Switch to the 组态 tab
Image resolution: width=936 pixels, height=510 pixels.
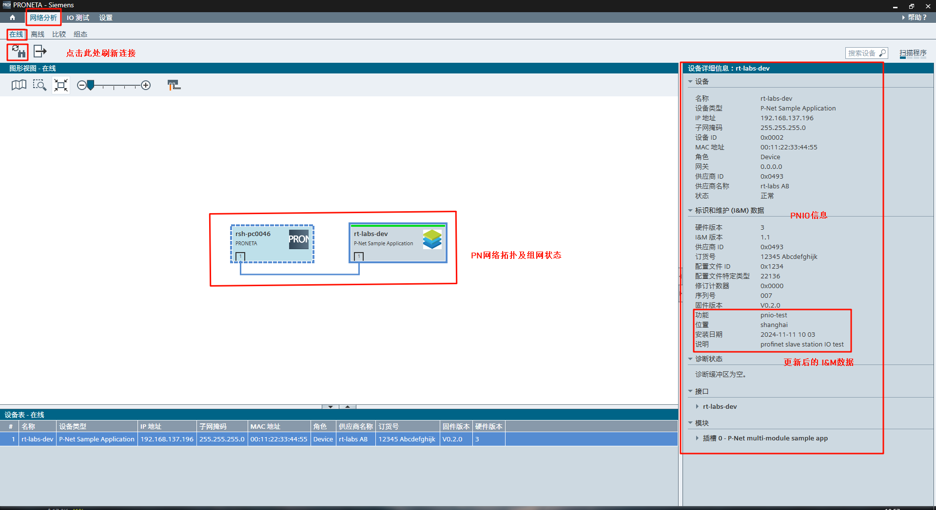pos(80,35)
